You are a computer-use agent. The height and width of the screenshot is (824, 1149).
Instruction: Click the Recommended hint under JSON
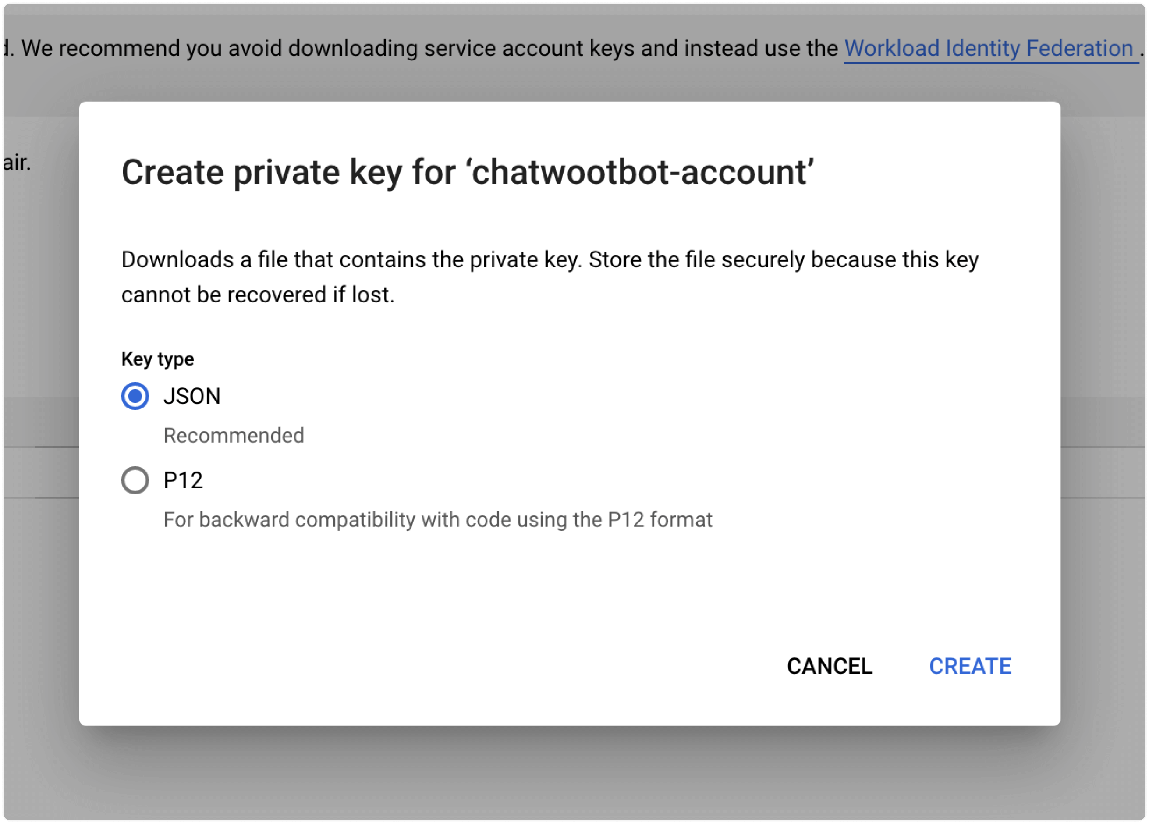tap(234, 435)
